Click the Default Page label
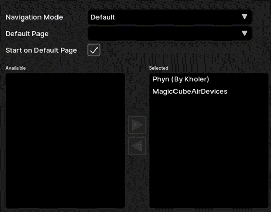 click(27, 34)
